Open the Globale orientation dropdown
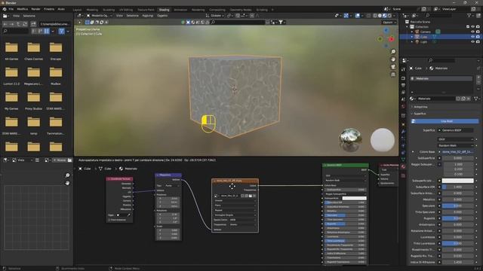 214,16
